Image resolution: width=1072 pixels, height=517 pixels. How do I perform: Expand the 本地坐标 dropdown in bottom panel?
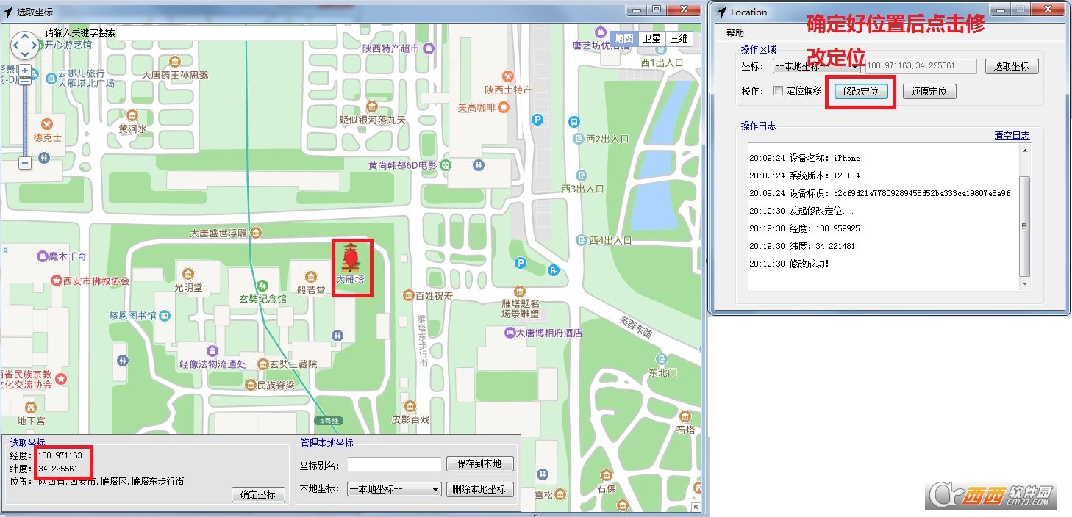(x=394, y=489)
